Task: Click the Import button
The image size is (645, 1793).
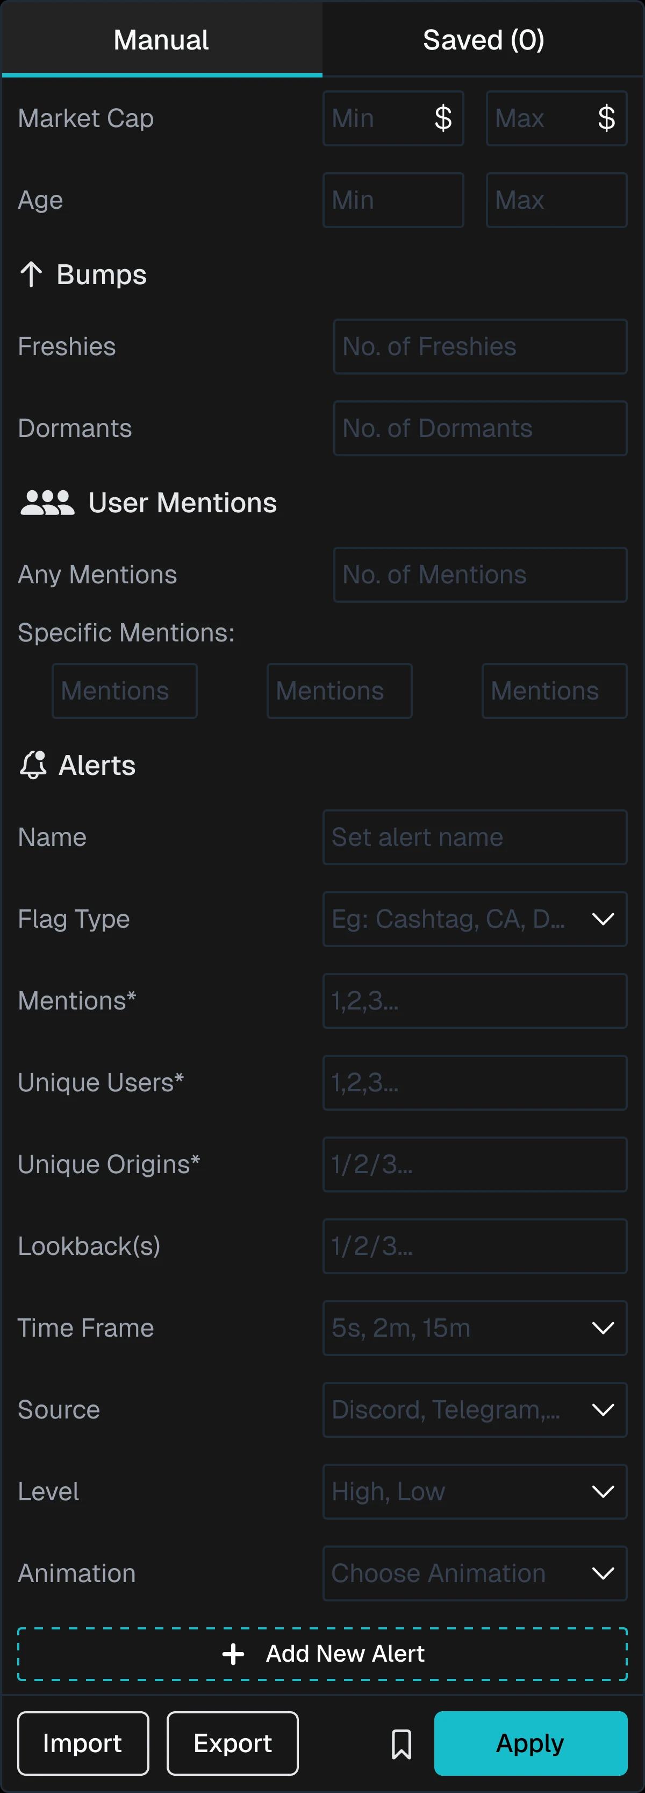Action: click(83, 1743)
